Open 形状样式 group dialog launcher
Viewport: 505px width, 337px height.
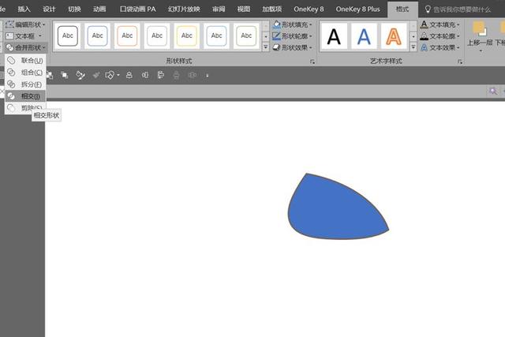tap(312, 62)
